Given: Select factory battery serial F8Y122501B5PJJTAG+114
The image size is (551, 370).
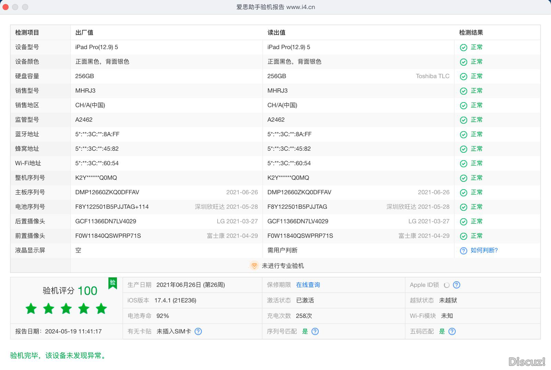Looking at the screenshot, I should 112,207.
